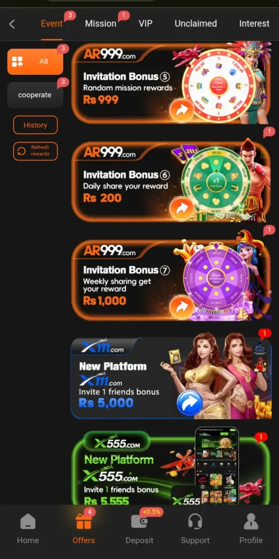This screenshot has height=559, width=279.
Task: Open the Interest tab
Action: coord(254,24)
